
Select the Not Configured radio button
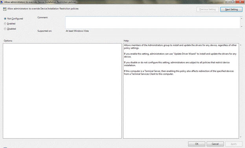(x=5, y=19)
